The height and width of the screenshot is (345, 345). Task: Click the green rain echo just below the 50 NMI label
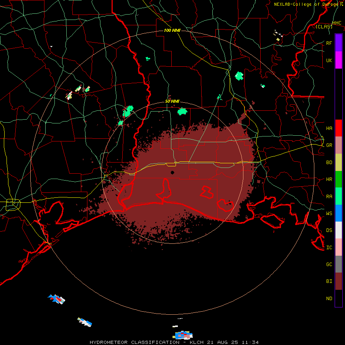tap(182, 112)
